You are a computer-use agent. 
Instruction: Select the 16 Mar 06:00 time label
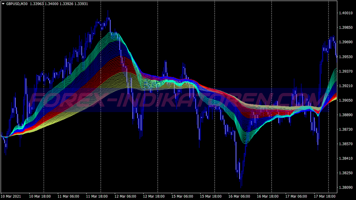(x=239, y=196)
